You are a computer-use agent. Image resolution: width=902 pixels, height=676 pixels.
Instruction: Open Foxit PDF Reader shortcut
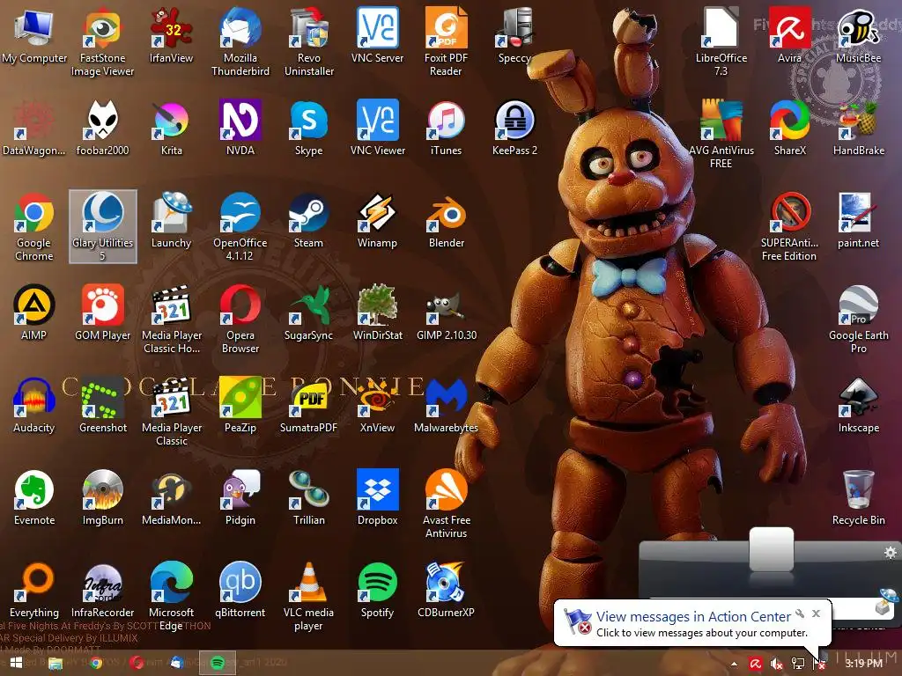click(x=446, y=42)
